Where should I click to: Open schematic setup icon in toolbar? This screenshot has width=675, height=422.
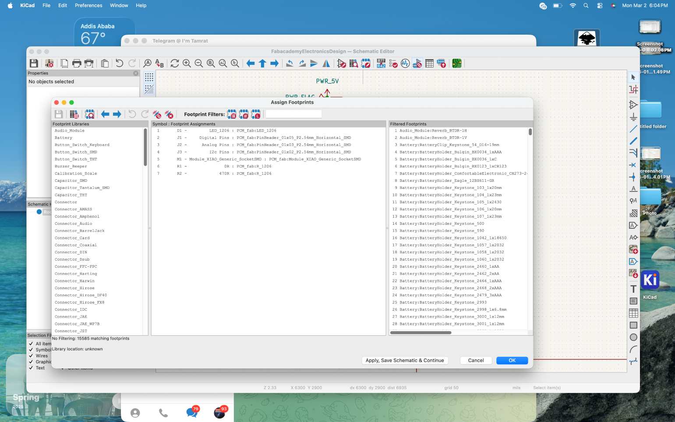[x=49, y=64]
